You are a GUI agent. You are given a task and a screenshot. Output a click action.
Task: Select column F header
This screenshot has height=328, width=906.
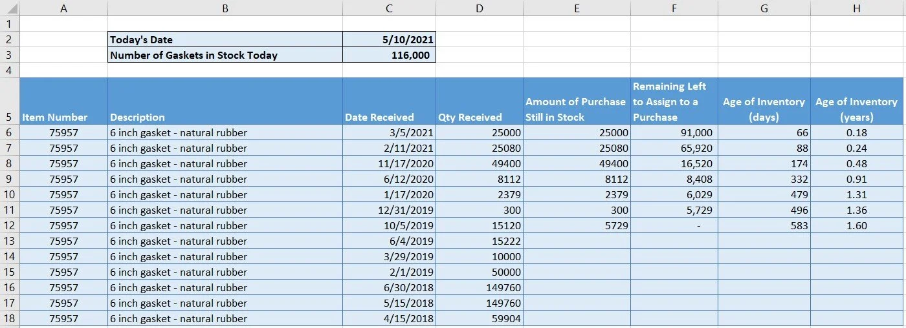674,8
